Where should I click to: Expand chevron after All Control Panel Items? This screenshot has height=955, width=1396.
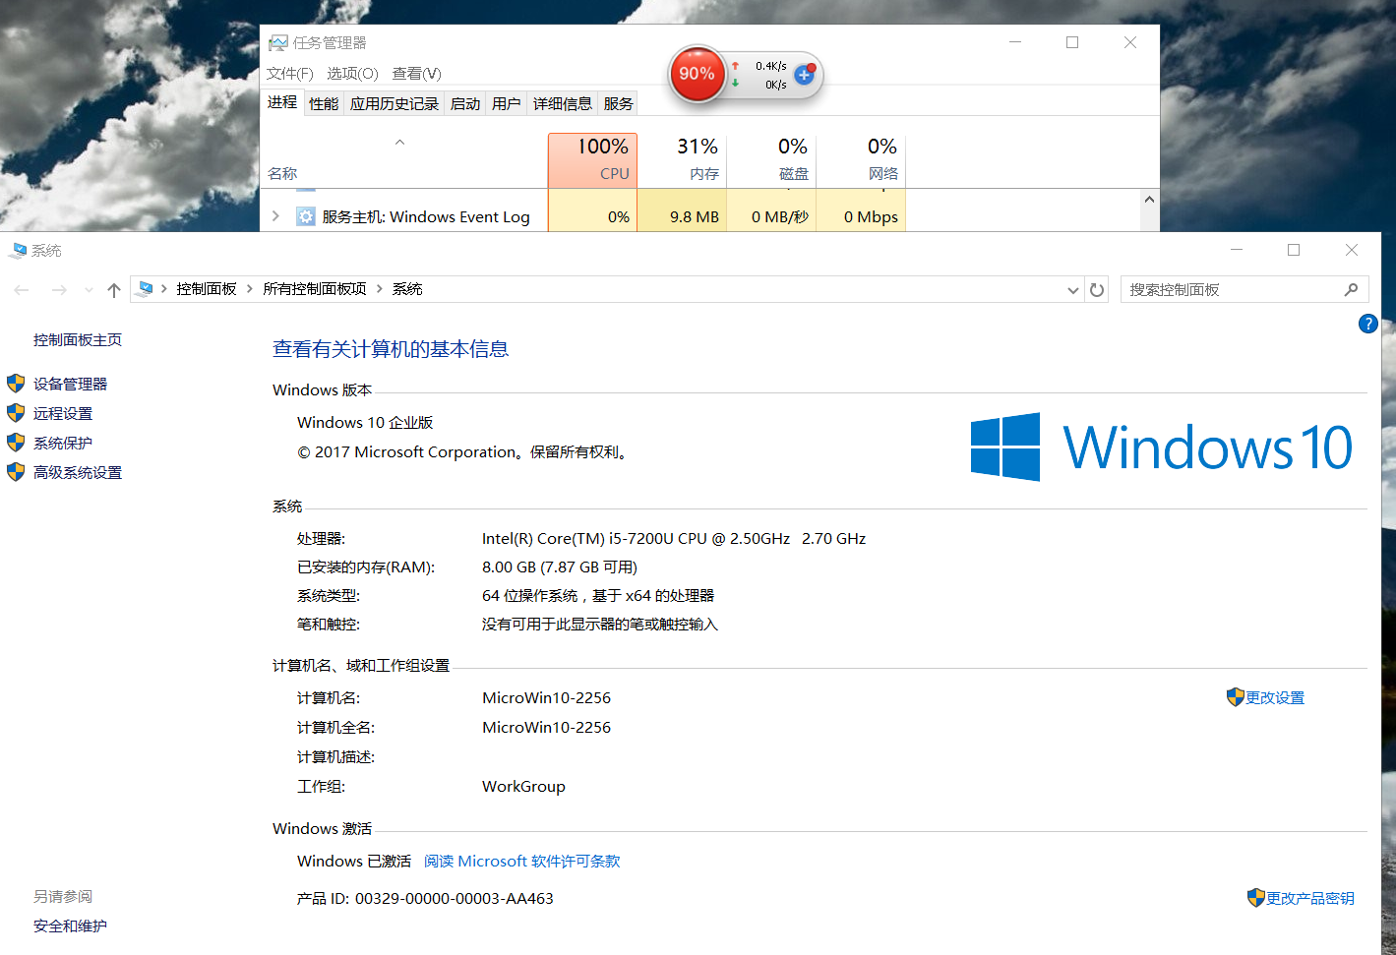[x=380, y=289]
